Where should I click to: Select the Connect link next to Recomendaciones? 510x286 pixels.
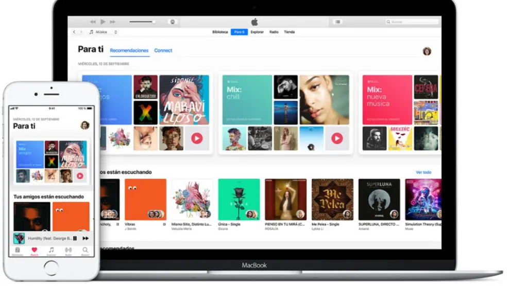[163, 50]
